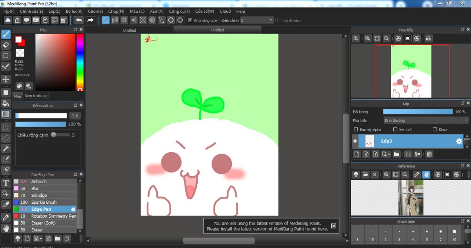Close the update notification message
The width and height of the screenshot is (471, 248).
(x=333, y=226)
